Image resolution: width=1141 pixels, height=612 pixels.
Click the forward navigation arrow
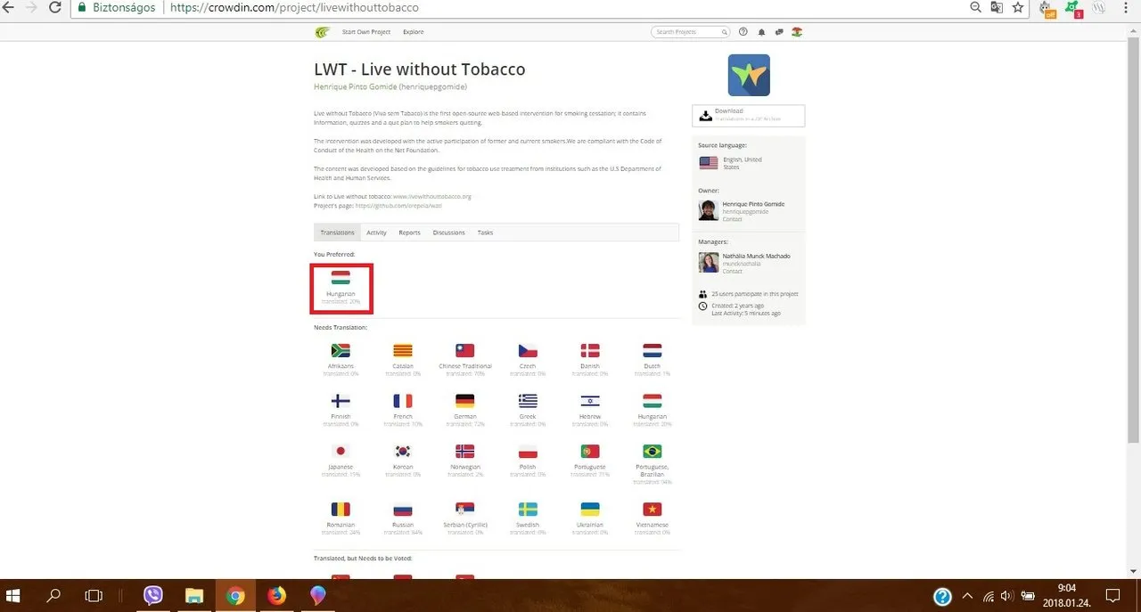[x=31, y=8]
